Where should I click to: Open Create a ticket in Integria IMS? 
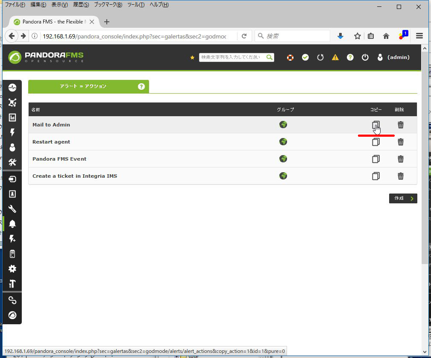[75, 176]
